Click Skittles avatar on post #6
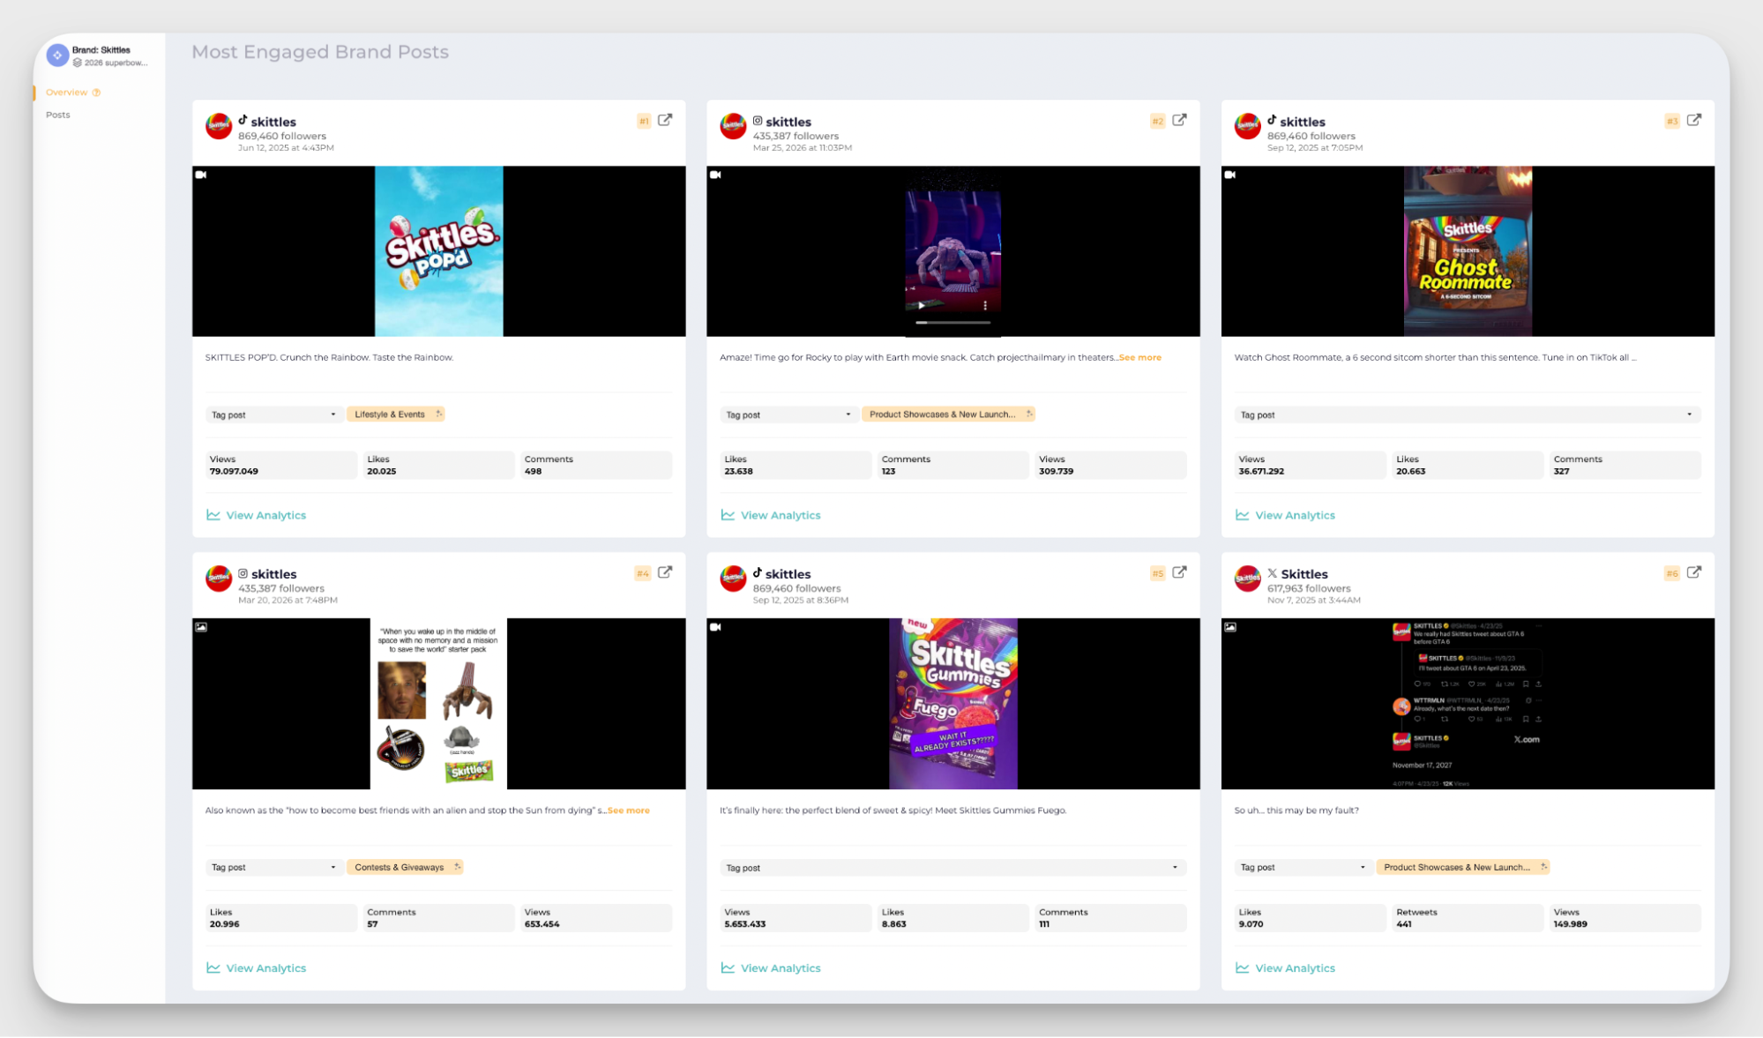1763x1038 pixels. click(x=1247, y=579)
